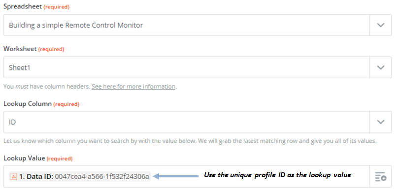This screenshot has height=193, width=398.
Task: Click the Lookup Value (required) label
Action: coord(38,159)
